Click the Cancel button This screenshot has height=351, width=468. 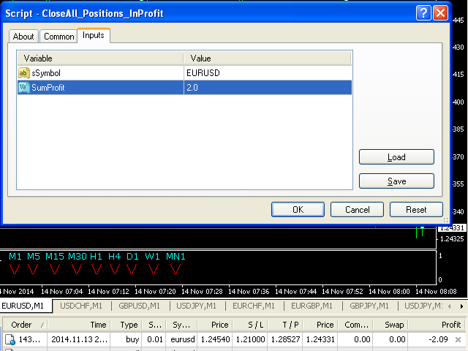click(358, 210)
